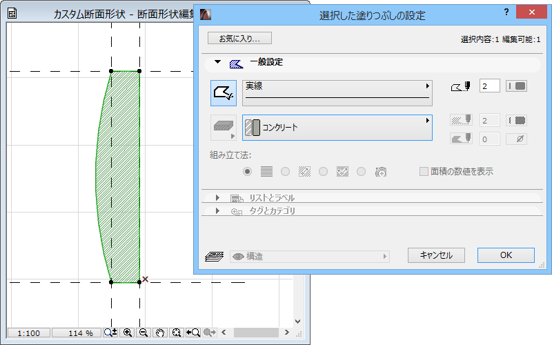Click the top-left node of the profile shape

tap(111, 71)
